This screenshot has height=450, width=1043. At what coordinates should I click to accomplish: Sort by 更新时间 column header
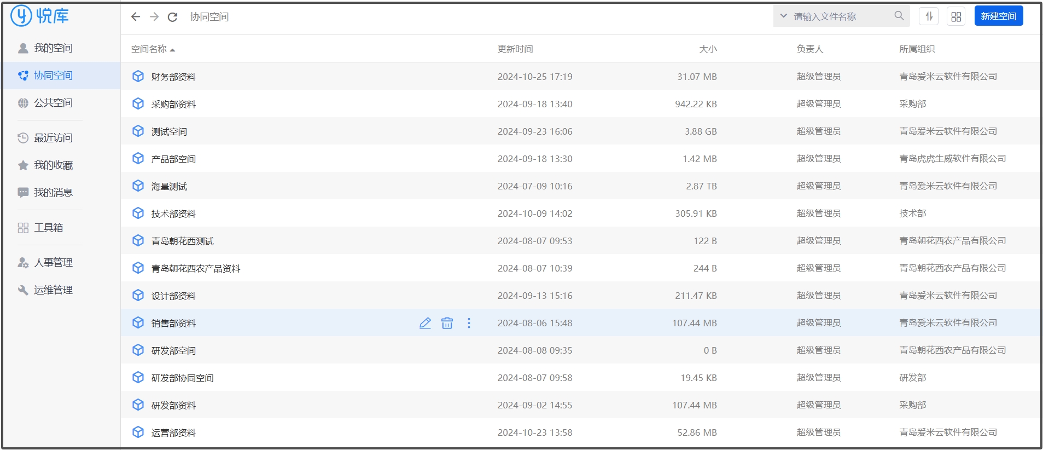point(515,49)
